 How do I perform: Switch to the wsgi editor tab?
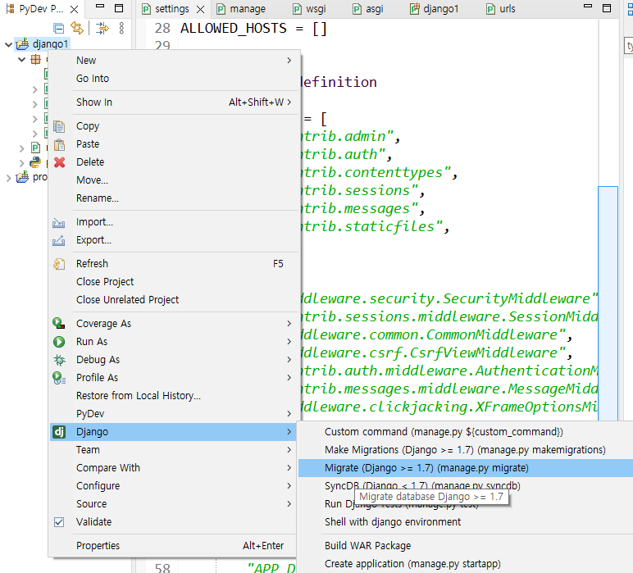[x=309, y=9]
